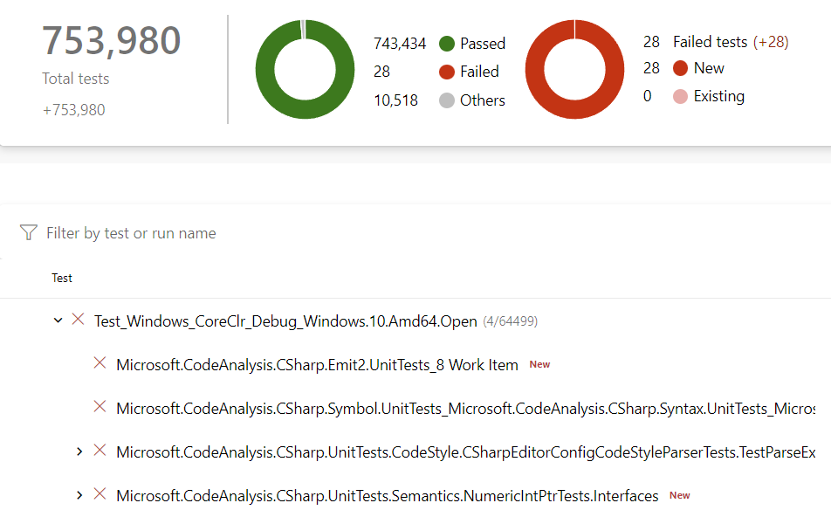Viewport: 831px width, 510px height.
Task: Click the green Passed legend dot
Action: pos(447,44)
